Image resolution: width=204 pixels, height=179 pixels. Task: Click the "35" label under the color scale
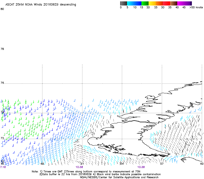(170, 7)
